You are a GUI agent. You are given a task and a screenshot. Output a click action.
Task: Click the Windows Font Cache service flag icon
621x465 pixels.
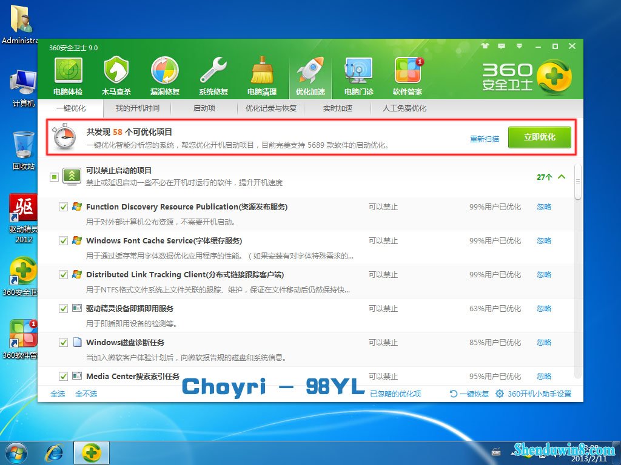pyautogui.click(x=77, y=240)
